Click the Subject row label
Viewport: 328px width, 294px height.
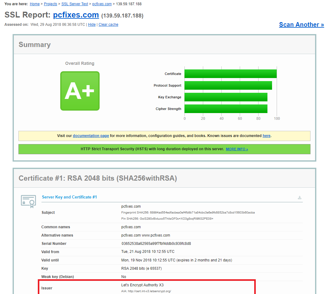[48, 213]
